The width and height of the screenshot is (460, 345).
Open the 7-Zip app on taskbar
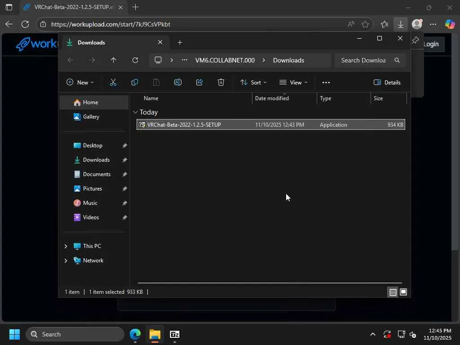[175, 334]
